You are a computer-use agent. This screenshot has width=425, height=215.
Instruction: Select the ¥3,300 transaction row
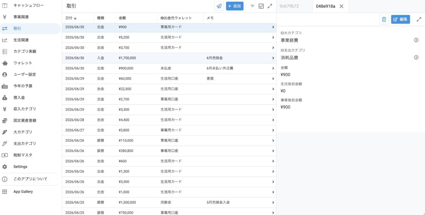pos(169,110)
